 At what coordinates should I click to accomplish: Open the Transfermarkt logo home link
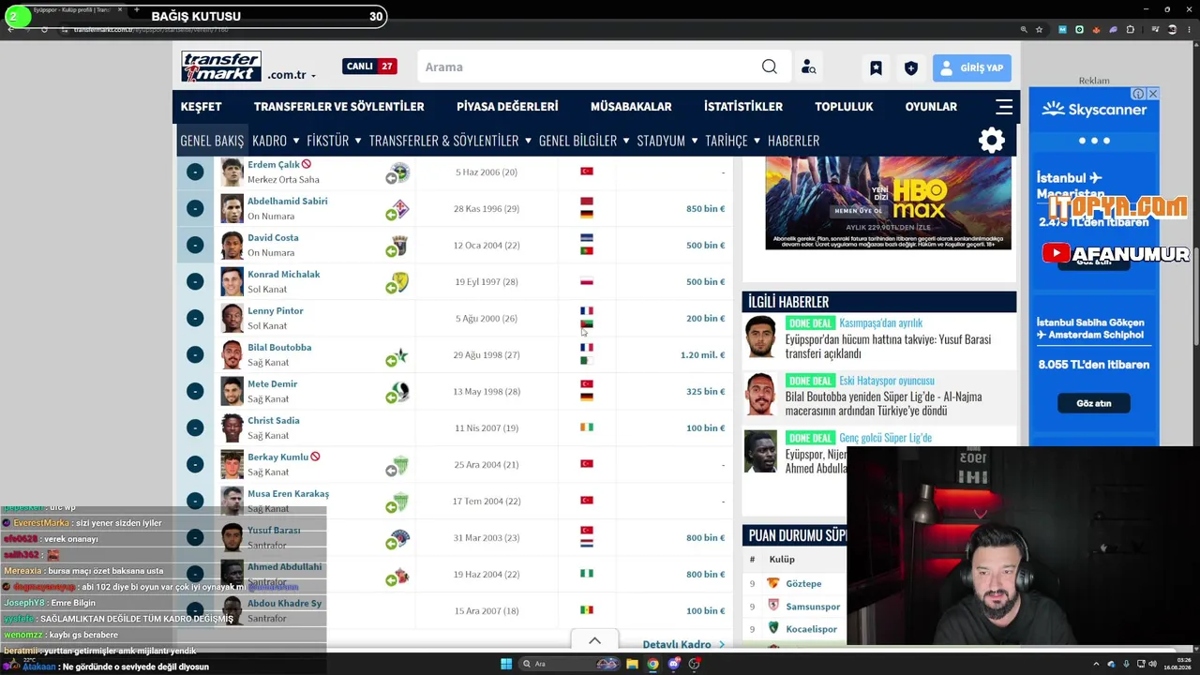(221, 67)
